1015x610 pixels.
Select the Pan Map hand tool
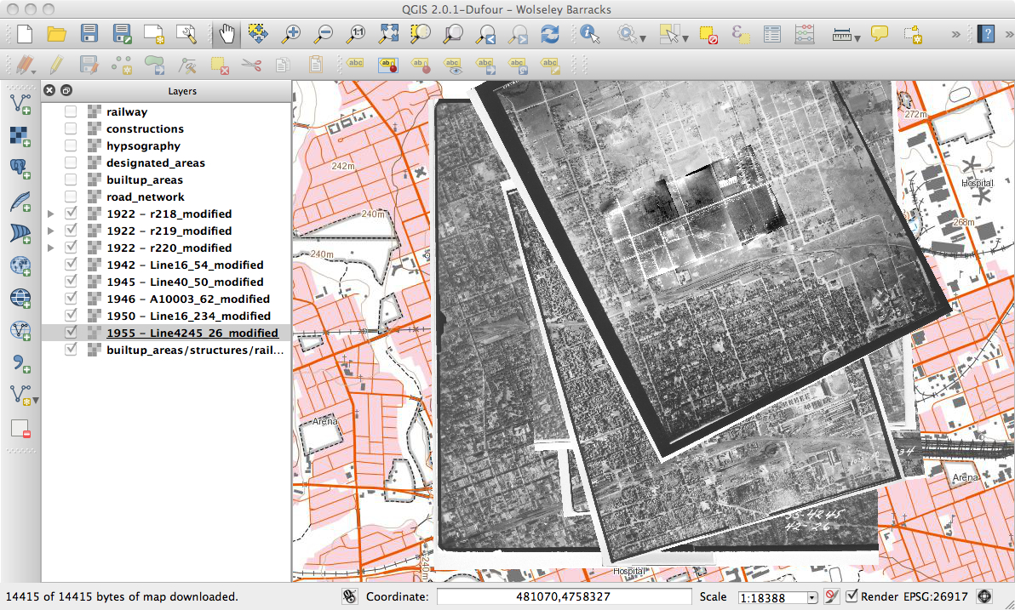(x=227, y=34)
